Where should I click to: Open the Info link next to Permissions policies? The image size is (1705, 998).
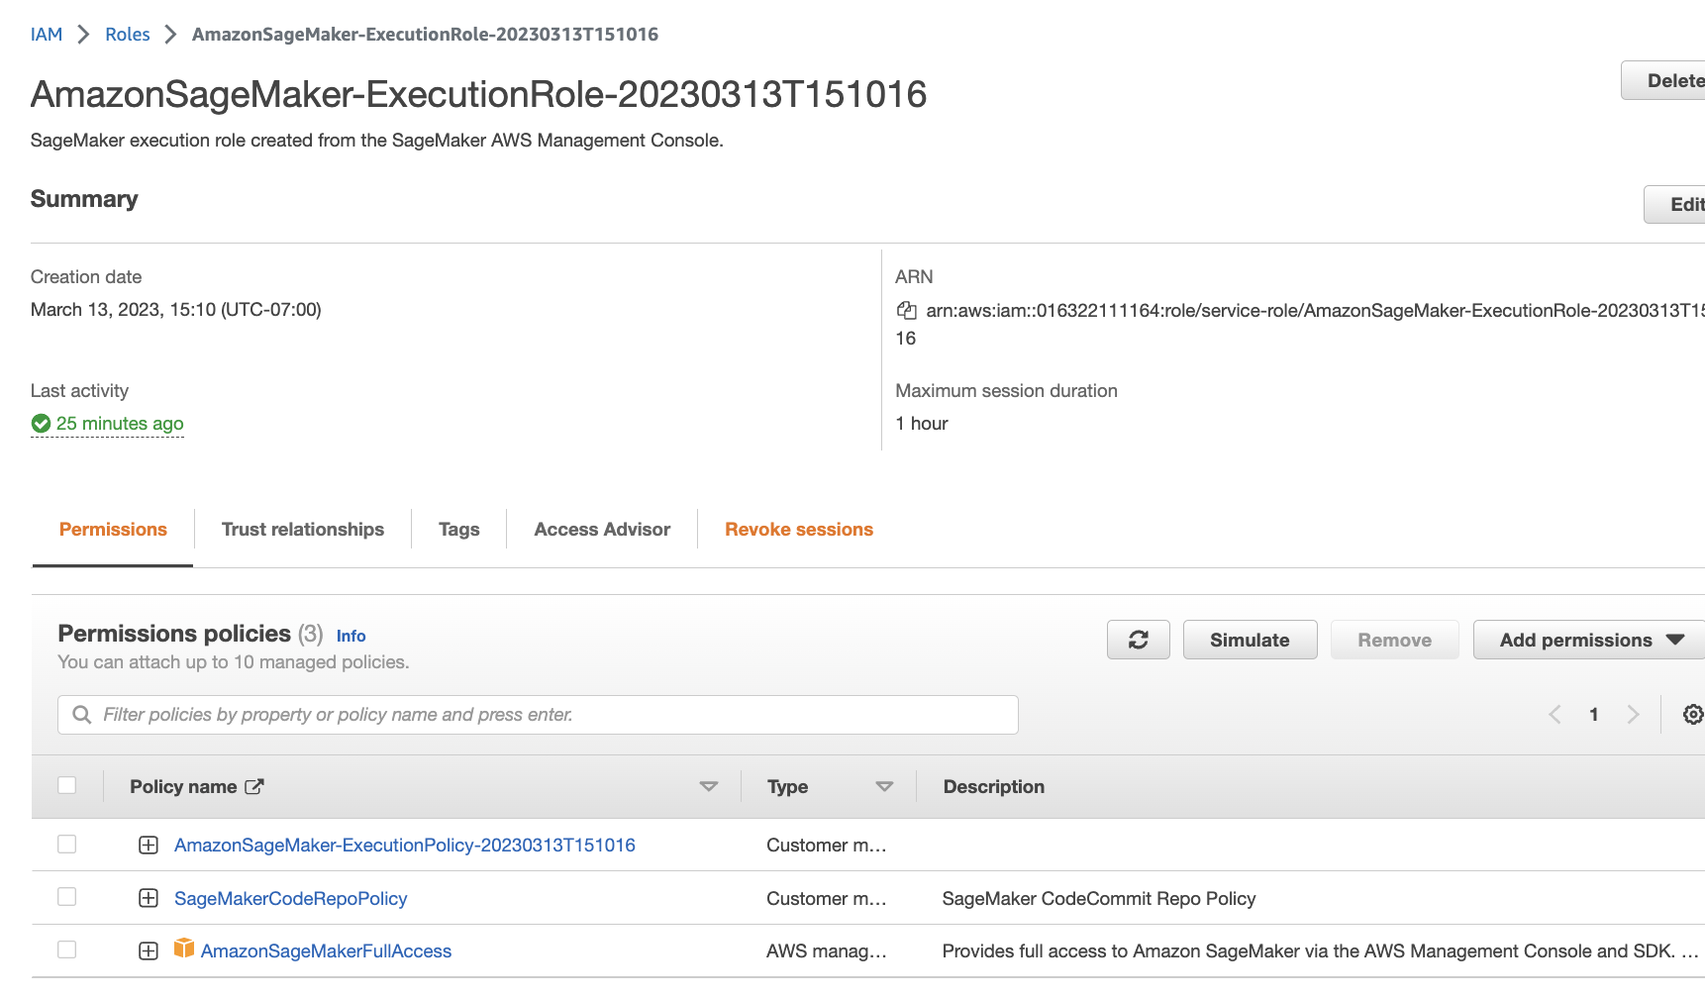pyautogui.click(x=351, y=636)
